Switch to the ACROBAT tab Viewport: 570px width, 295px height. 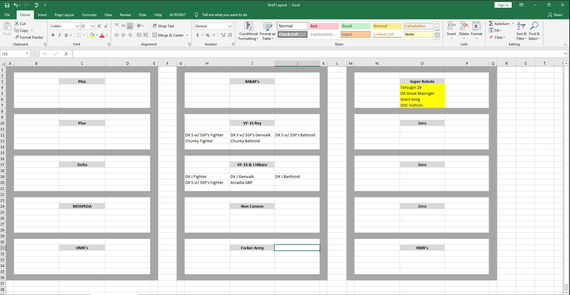coord(178,15)
